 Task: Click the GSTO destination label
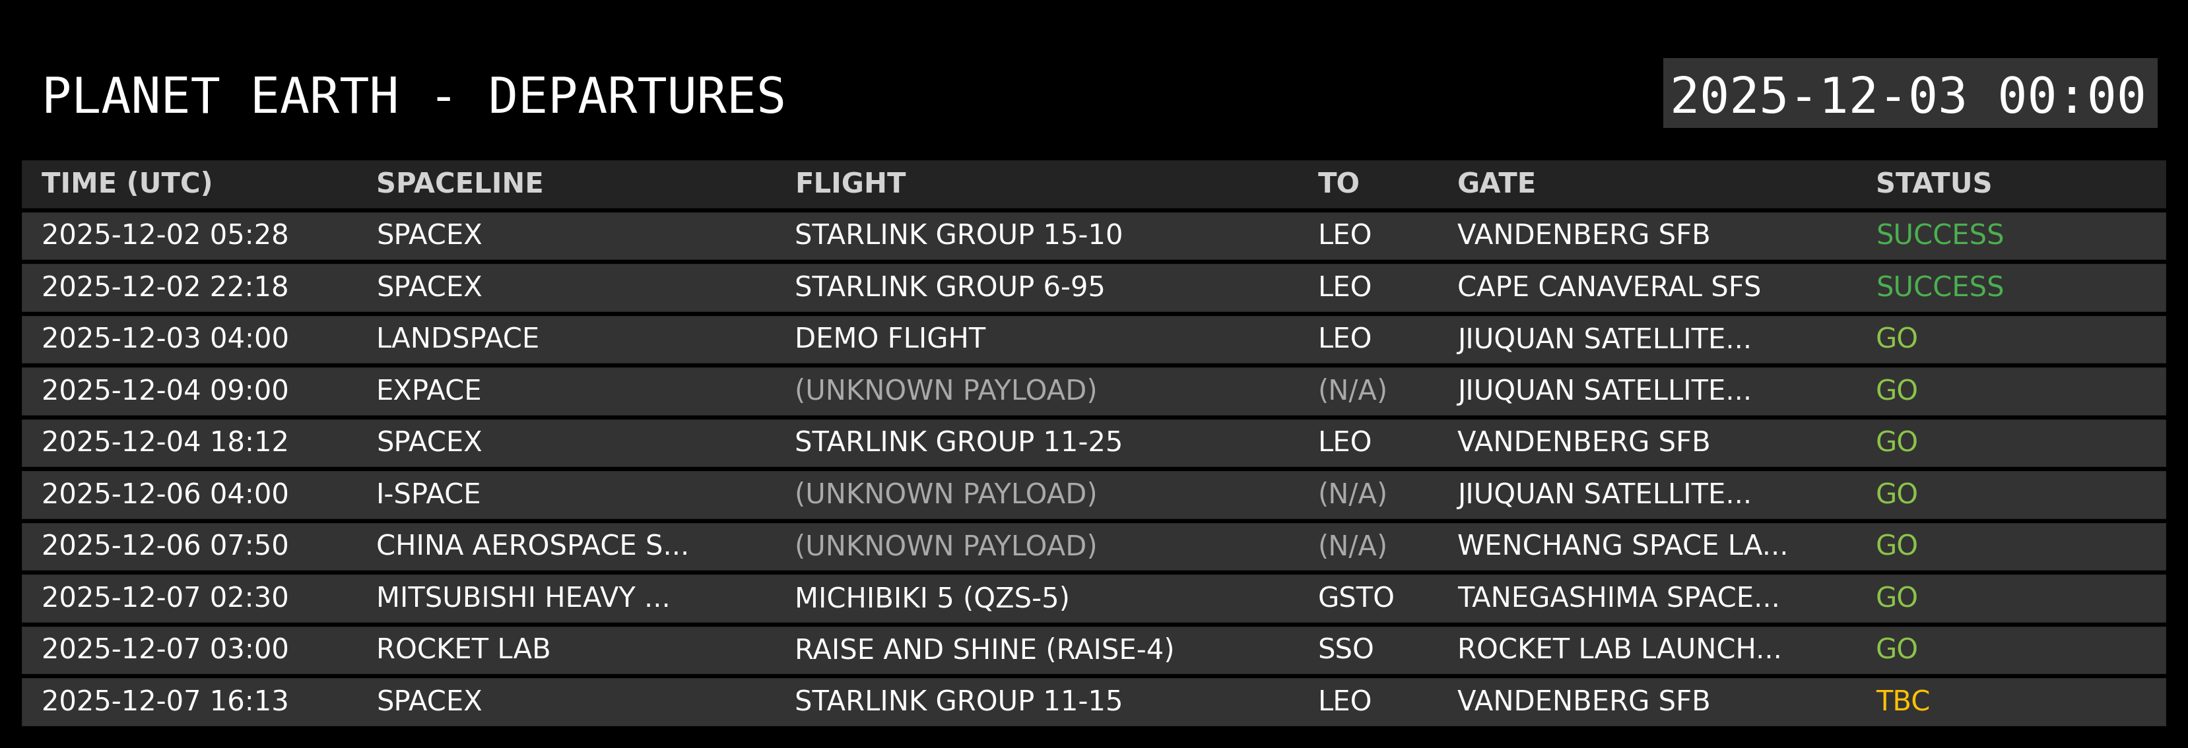(1356, 598)
